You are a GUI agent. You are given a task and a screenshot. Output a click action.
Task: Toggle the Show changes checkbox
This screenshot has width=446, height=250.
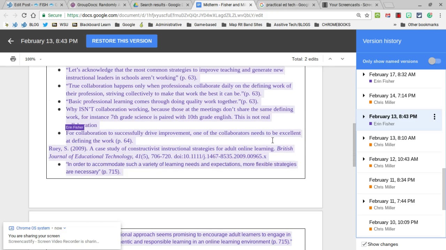364,244
